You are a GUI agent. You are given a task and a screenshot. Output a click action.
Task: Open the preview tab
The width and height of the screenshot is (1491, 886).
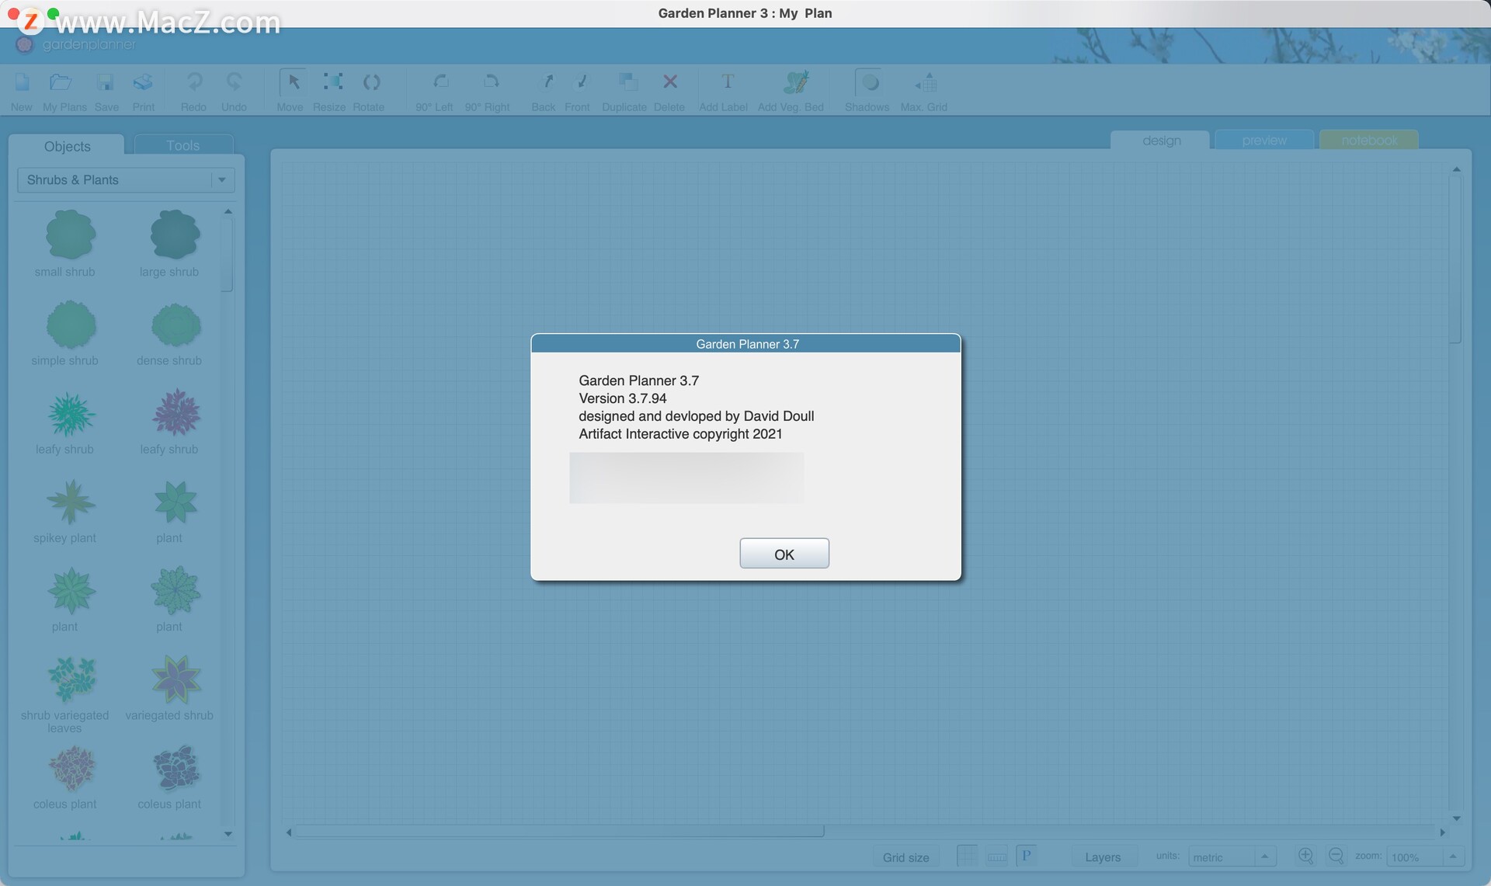[1264, 141]
